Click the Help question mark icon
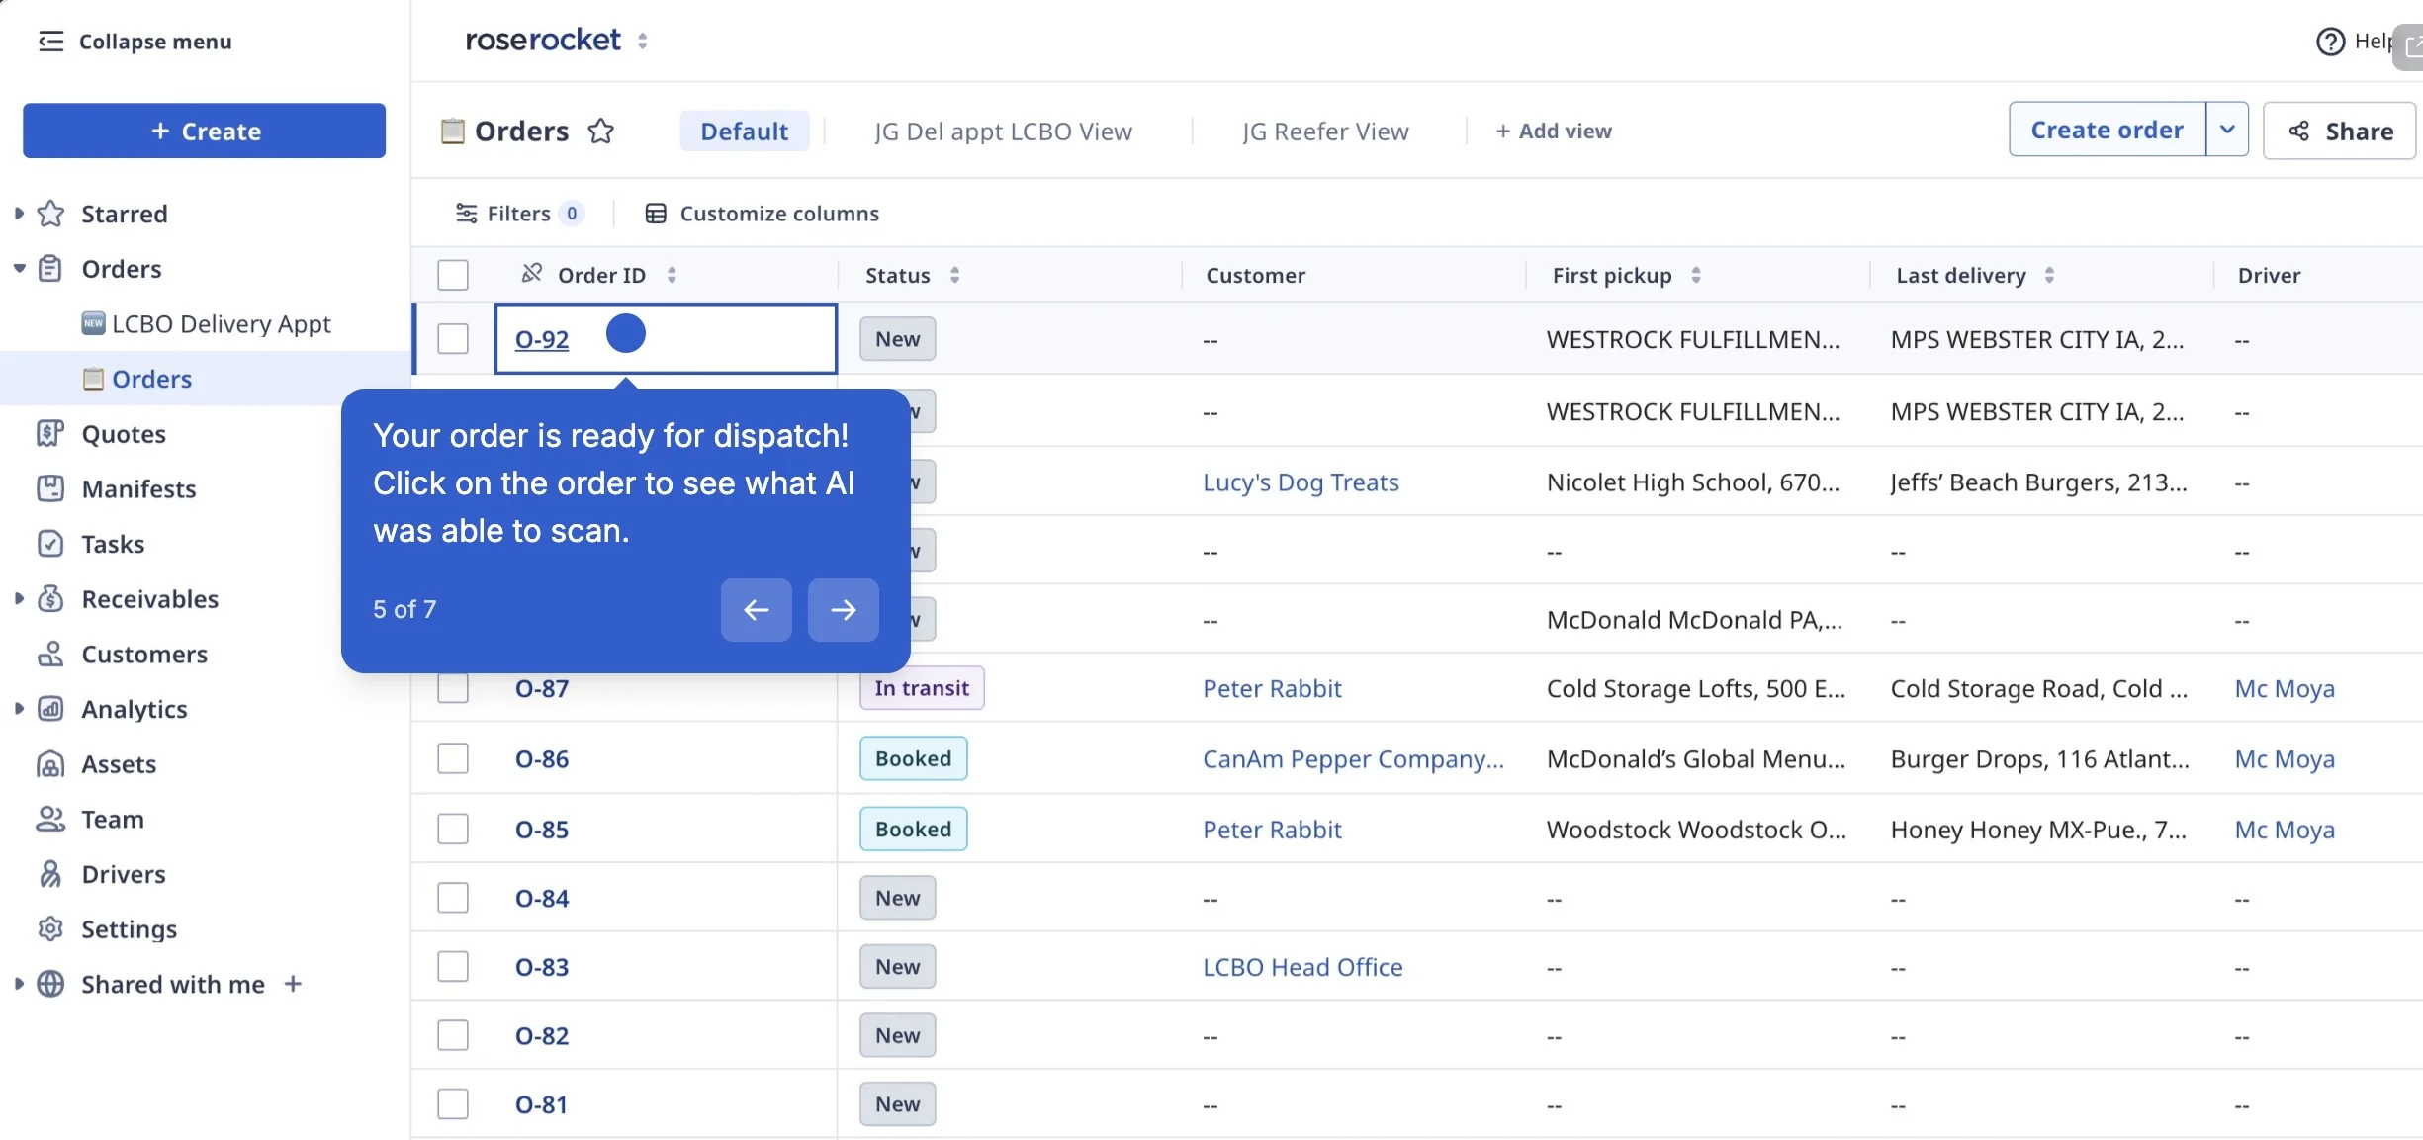Screen dimensions: 2423x1140 [2330, 42]
